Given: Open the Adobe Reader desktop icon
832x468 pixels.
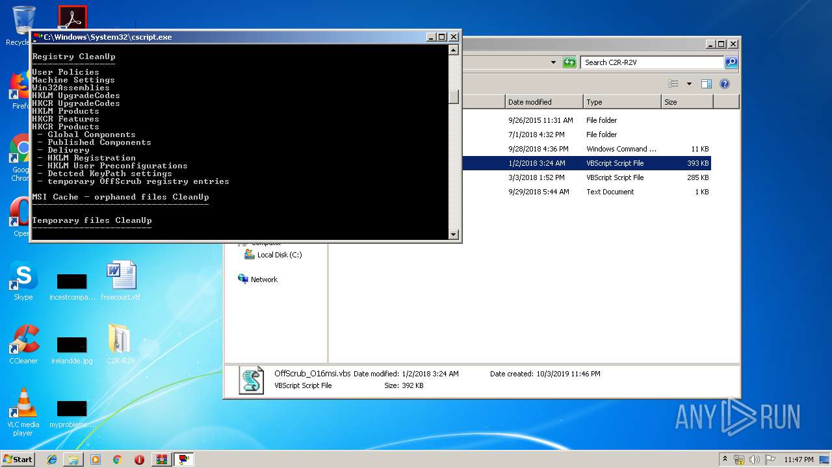Looking at the screenshot, I should coord(72,18).
